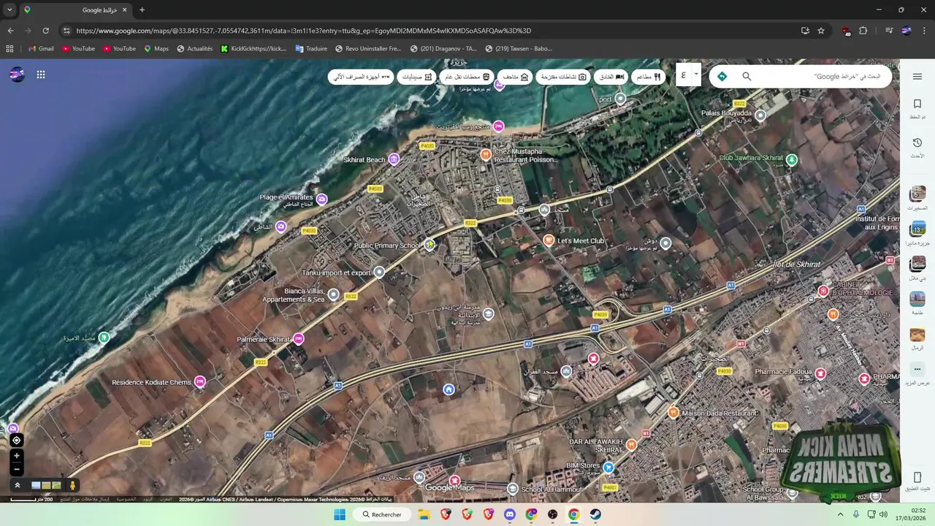Select the Pharmacies (صيدليات) category chip
The width and height of the screenshot is (935, 526).
[x=417, y=77]
